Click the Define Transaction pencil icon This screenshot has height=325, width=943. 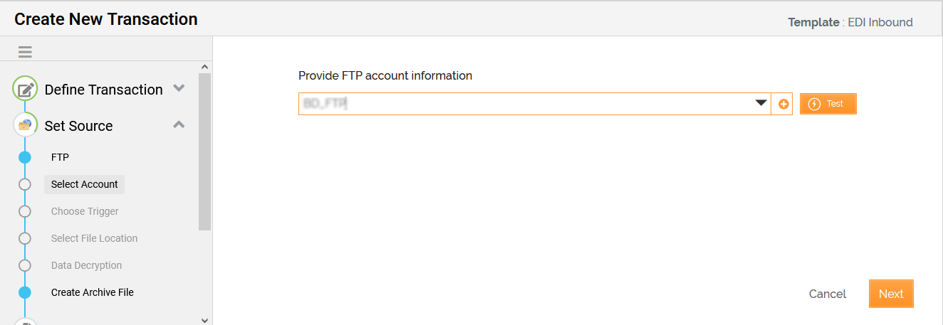[25, 90]
